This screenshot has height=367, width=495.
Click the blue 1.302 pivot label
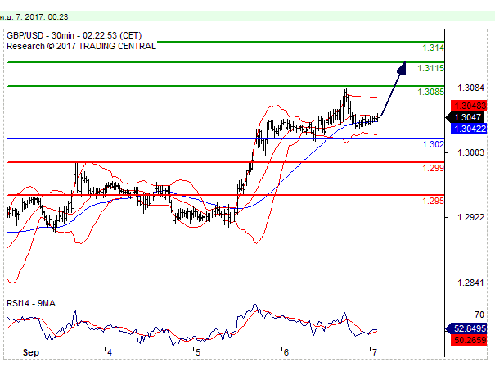[433, 144]
